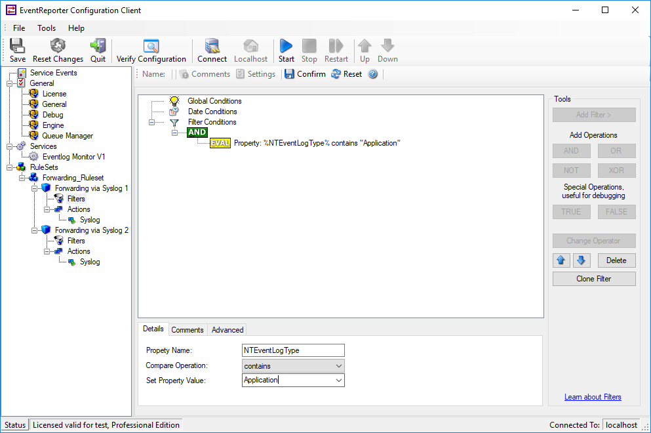Select License under General in tree
This screenshot has height=433, width=651.
pyautogui.click(x=54, y=94)
